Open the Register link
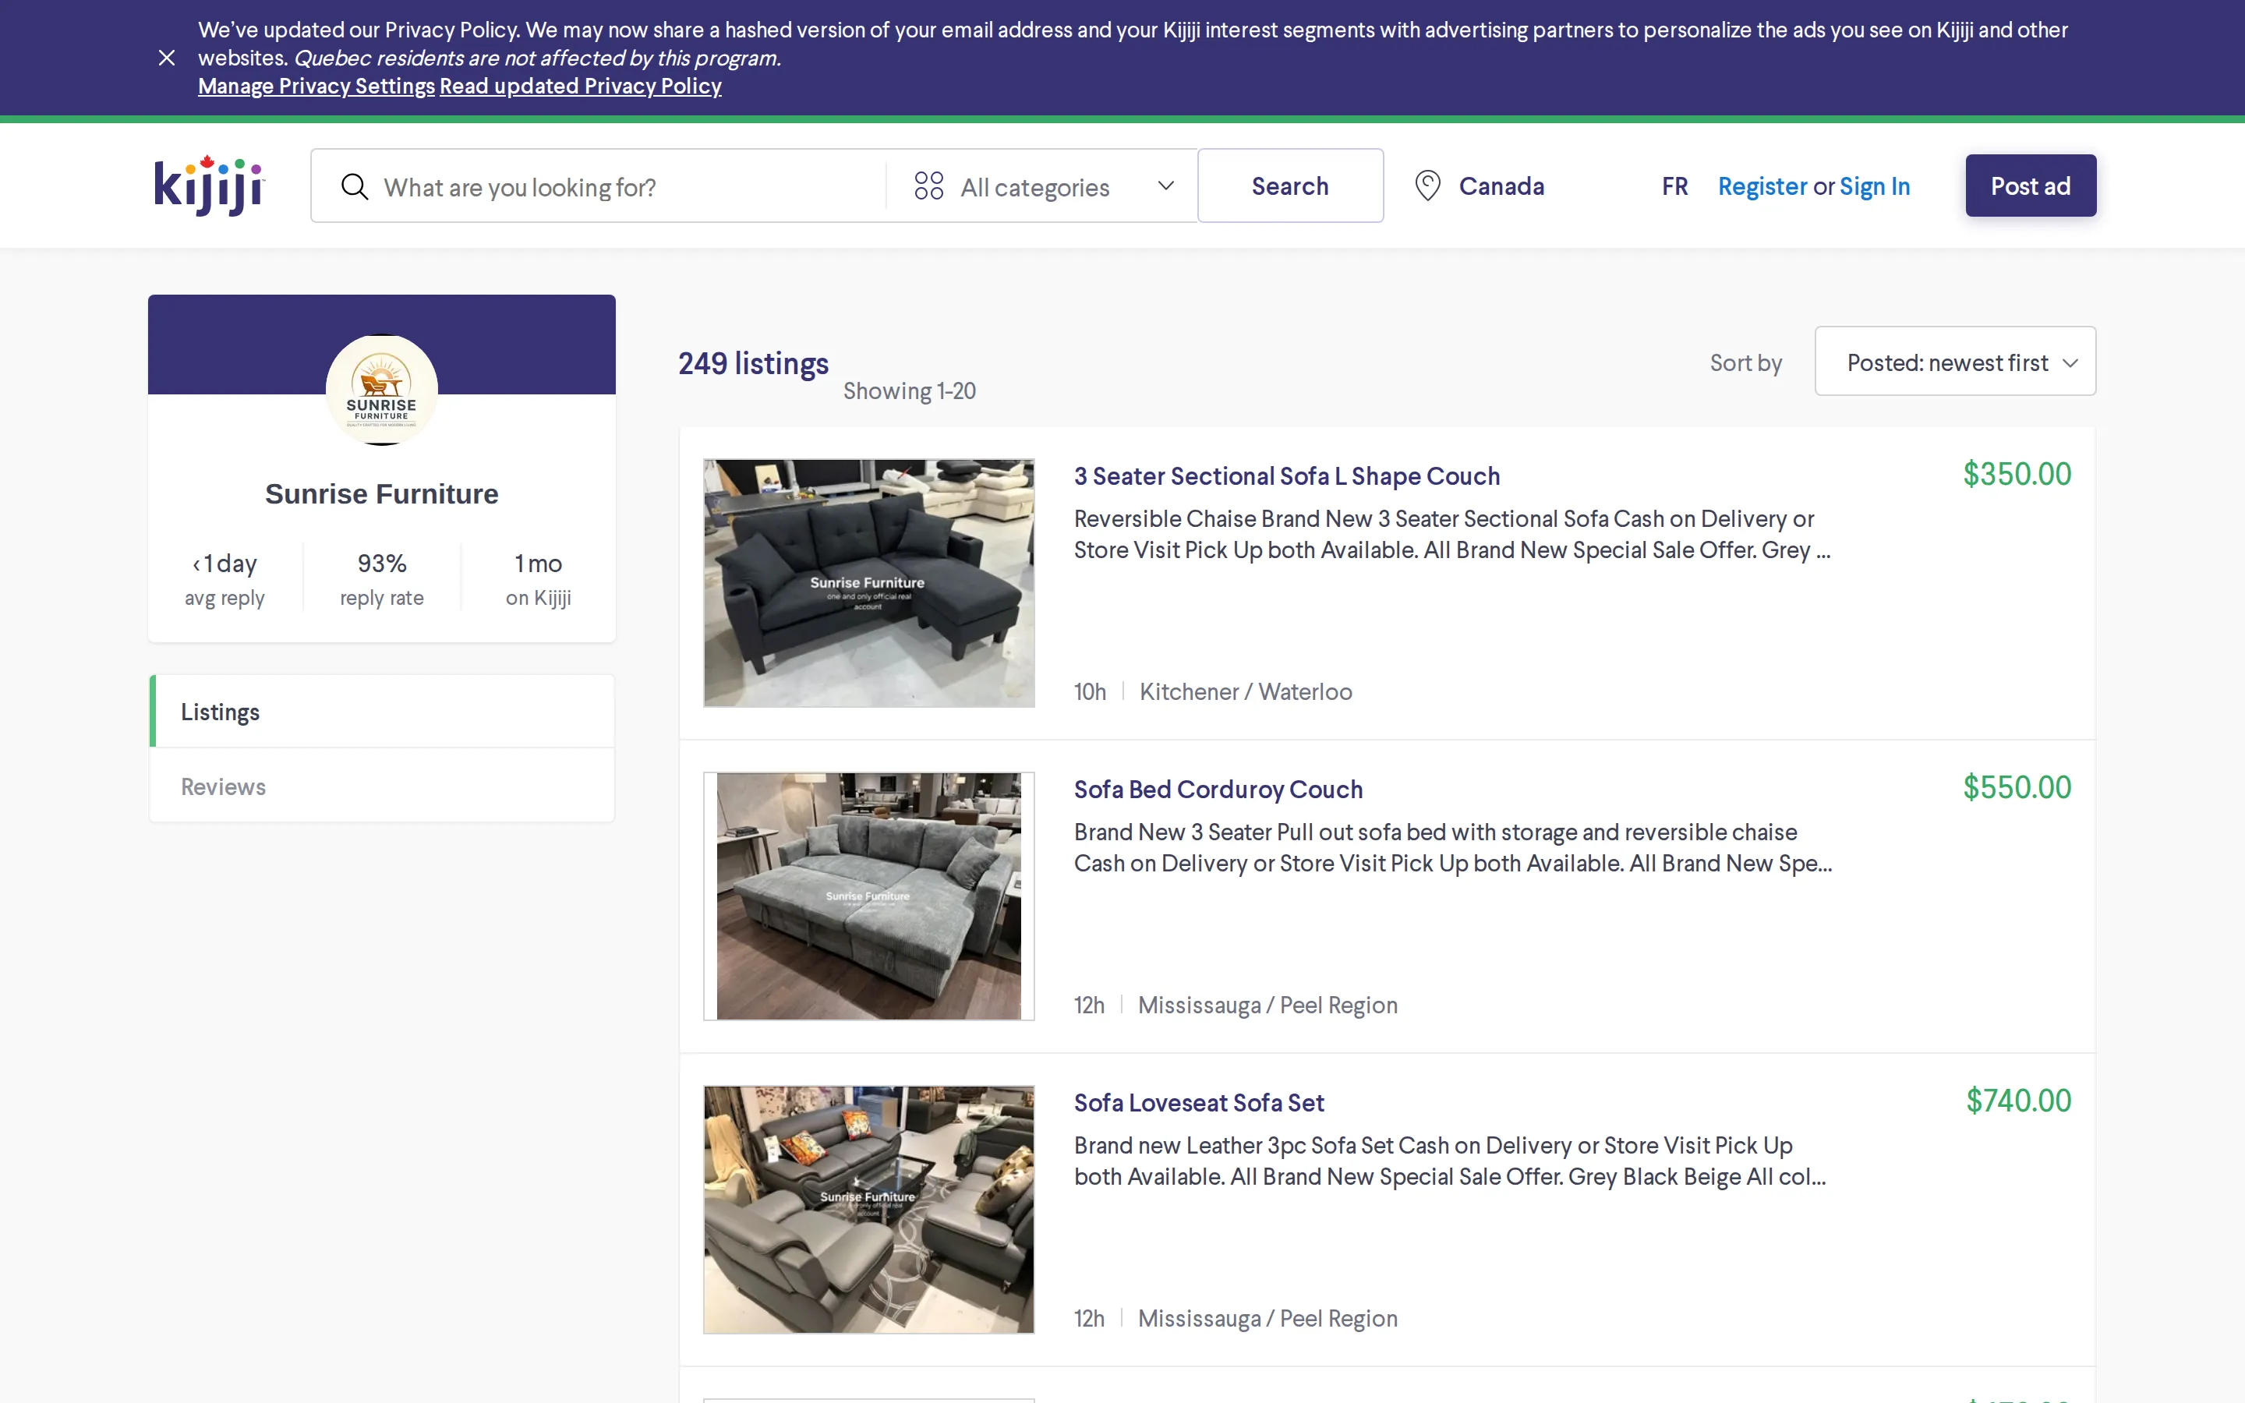This screenshot has height=1403, width=2245. 1762,186
